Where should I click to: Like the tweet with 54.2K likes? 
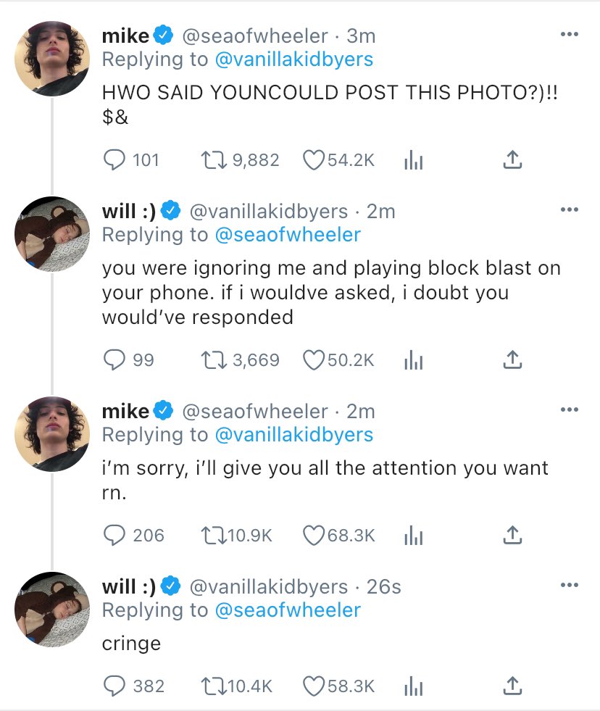tap(314, 160)
